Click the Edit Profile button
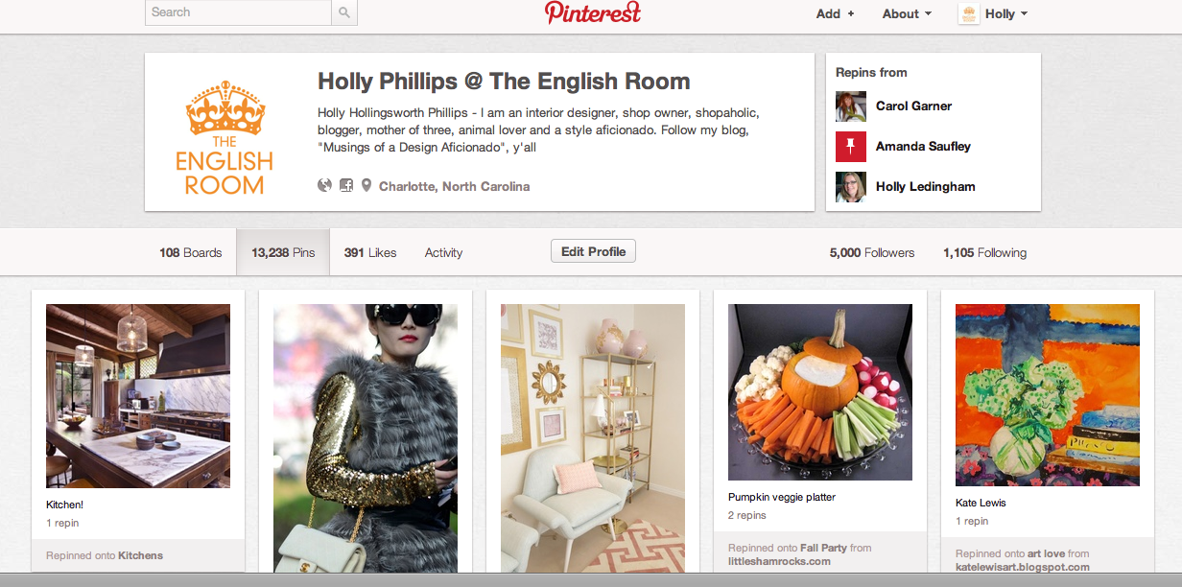Screen dimensions: 1182x587 [593, 251]
